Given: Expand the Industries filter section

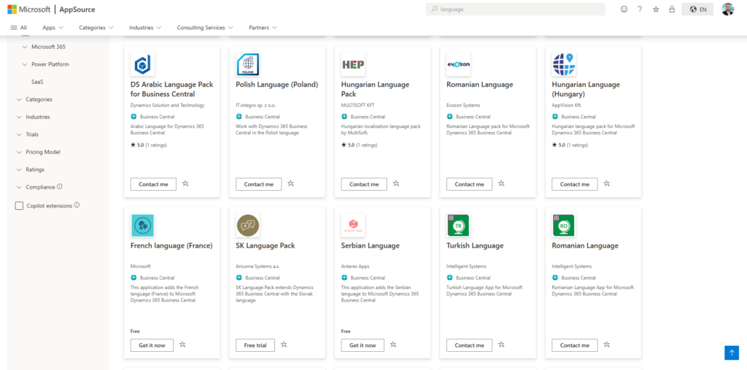Looking at the screenshot, I should pyautogui.click(x=19, y=117).
